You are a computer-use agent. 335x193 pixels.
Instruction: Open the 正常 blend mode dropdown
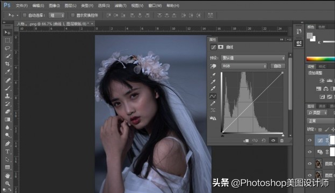tap(321, 121)
